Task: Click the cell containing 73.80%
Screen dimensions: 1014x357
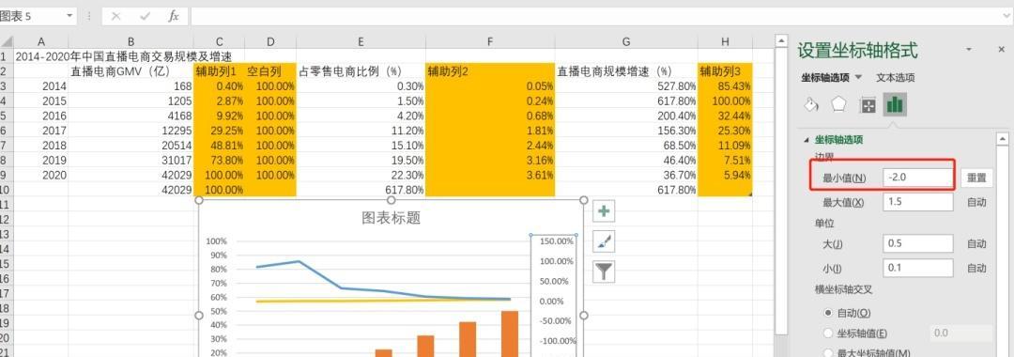Action: [x=219, y=161]
